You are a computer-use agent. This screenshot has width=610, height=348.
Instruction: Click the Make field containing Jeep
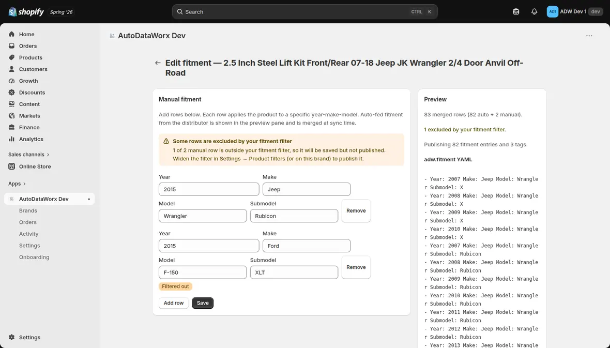click(x=307, y=189)
